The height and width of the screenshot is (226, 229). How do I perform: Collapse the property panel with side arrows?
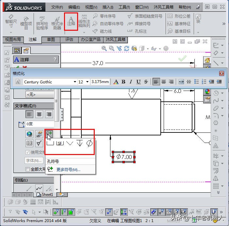click(62, 114)
